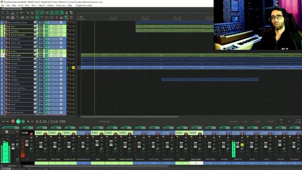Open the File menu

[x=2, y=5]
